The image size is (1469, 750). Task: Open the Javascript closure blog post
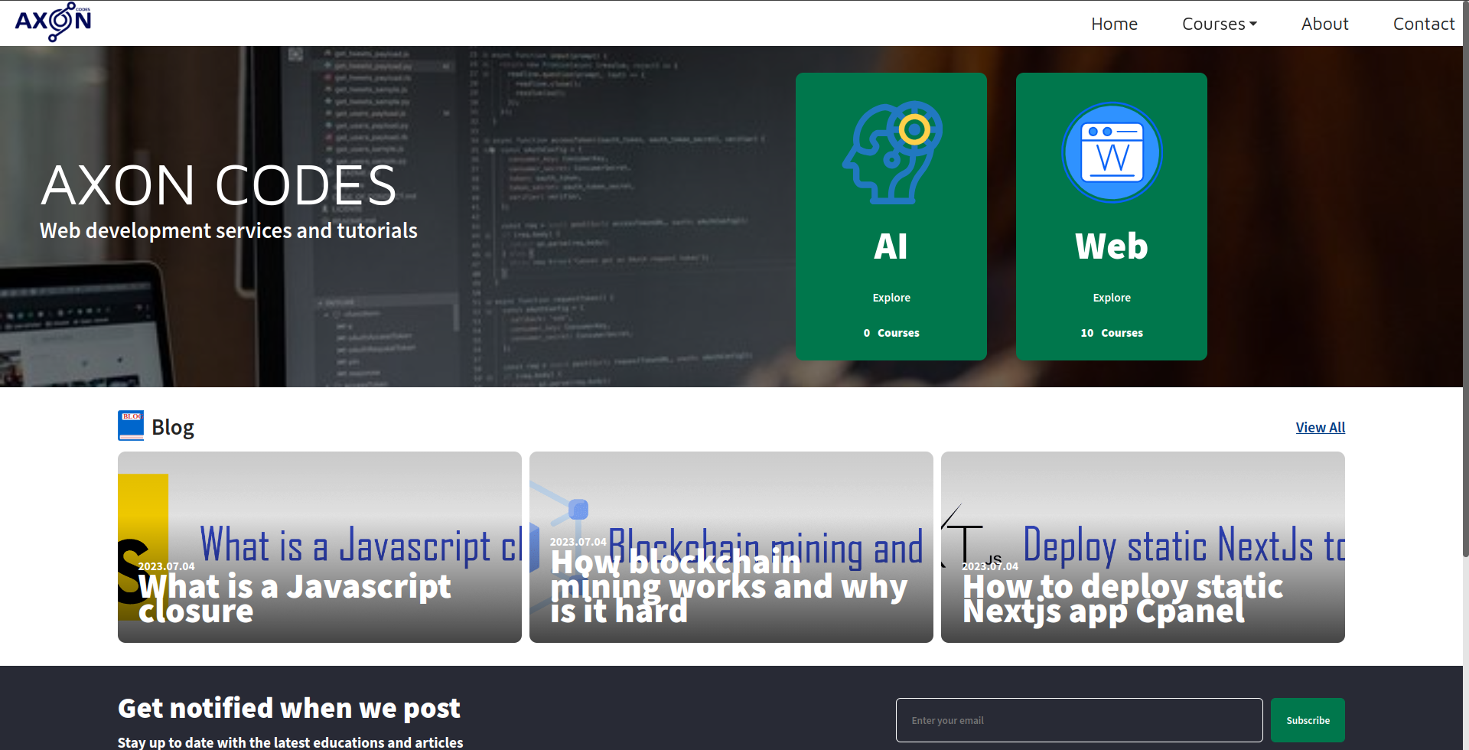(319, 546)
